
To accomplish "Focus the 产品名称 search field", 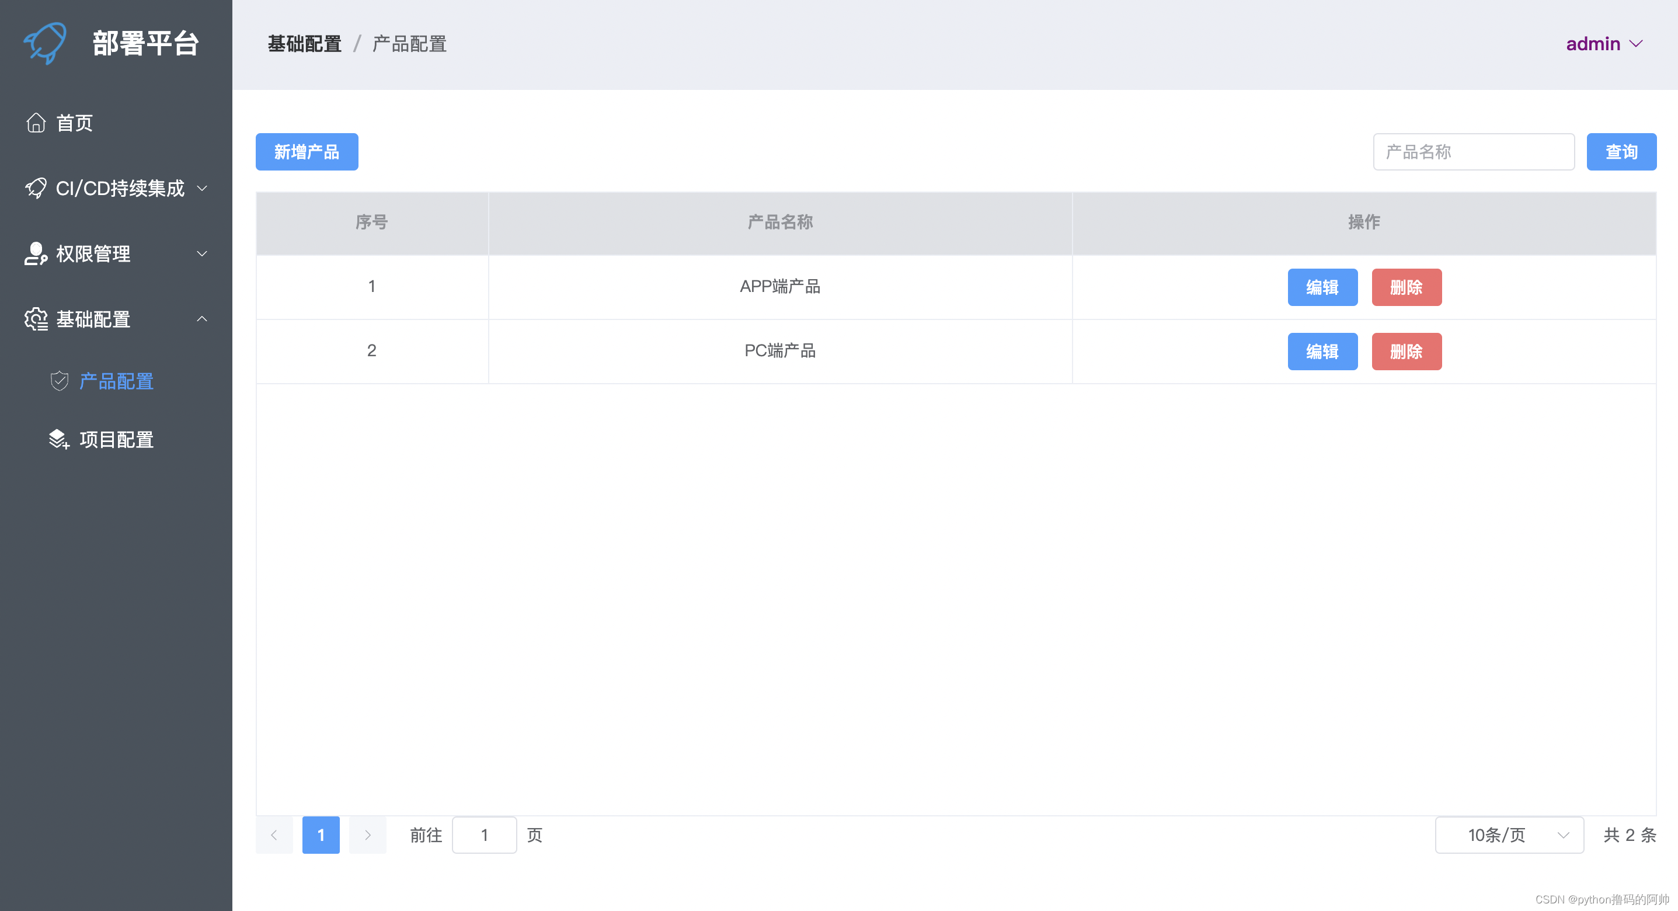I will 1474,152.
